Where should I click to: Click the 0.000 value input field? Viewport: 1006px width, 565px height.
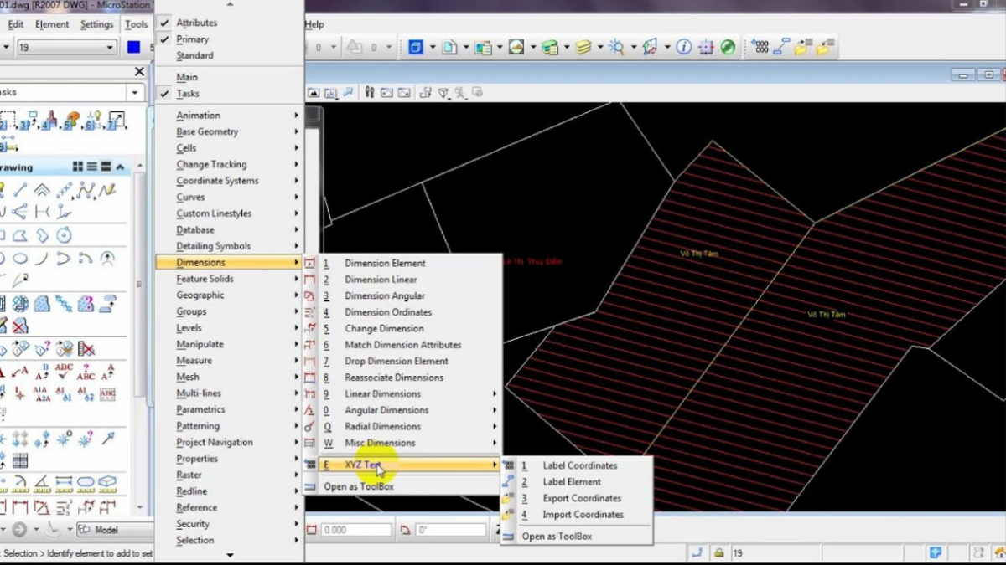coord(355,530)
